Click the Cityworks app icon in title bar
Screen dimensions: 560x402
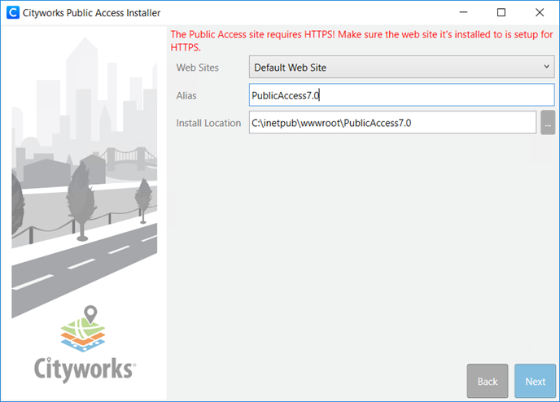pos(12,13)
